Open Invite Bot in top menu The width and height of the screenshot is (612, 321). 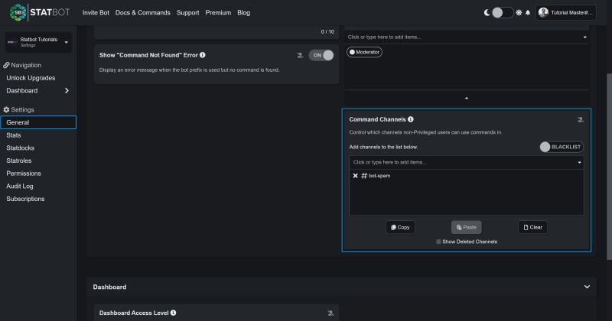(96, 13)
